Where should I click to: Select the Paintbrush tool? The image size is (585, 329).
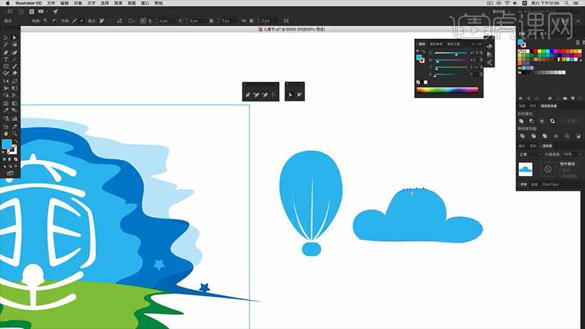click(15, 66)
